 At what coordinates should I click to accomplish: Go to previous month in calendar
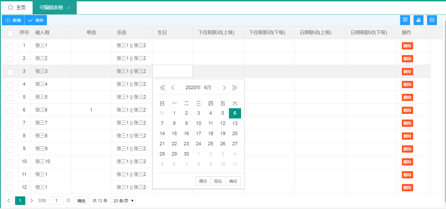[173, 88]
